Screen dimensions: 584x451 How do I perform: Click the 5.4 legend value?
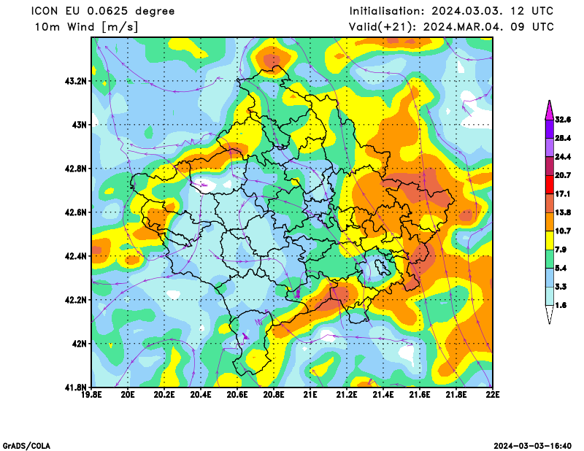click(561, 268)
